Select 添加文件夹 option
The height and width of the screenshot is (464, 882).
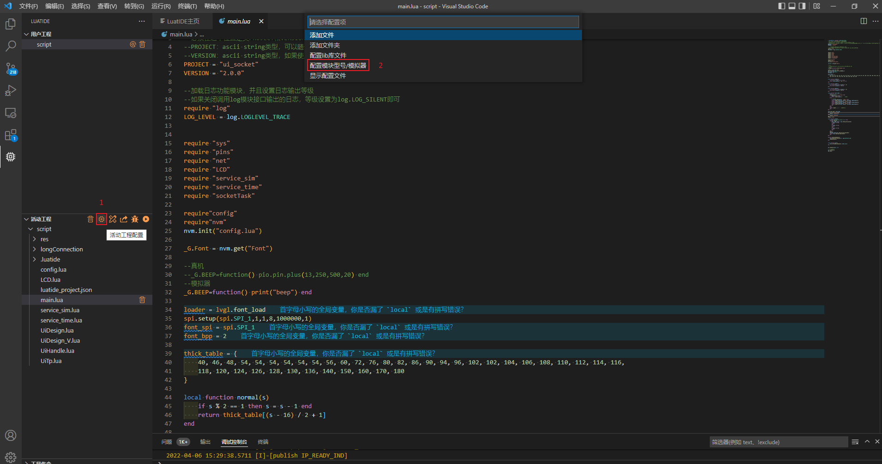click(x=443, y=45)
